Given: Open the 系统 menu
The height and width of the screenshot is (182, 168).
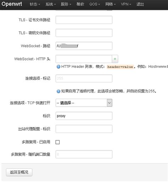Looking at the screenshot, I should [x=50, y=4].
